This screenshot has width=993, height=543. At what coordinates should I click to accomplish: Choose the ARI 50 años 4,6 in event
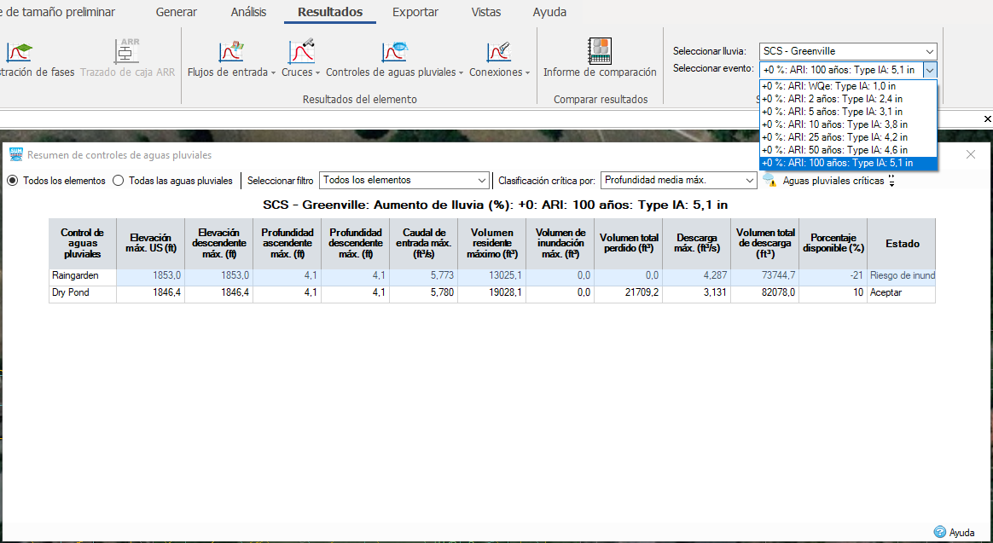pos(848,150)
